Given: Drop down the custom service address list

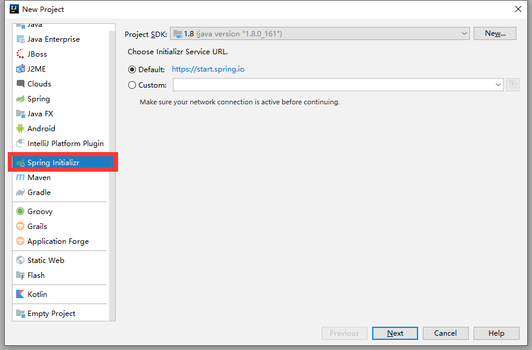Looking at the screenshot, I should click(x=498, y=85).
